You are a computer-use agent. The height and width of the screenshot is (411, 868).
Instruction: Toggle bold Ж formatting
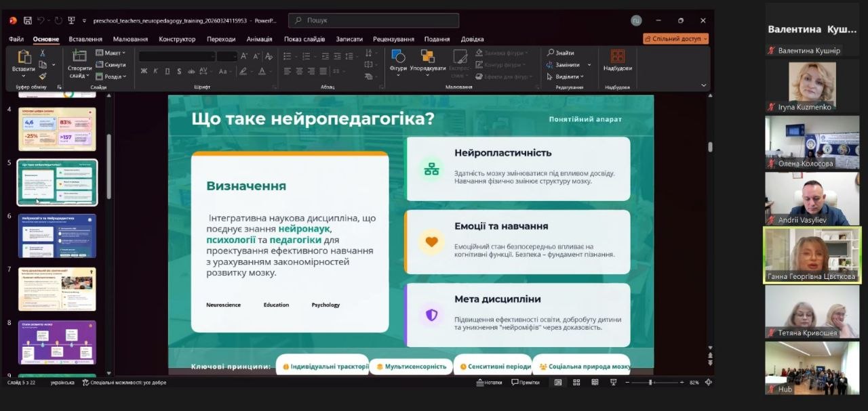pyautogui.click(x=144, y=71)
